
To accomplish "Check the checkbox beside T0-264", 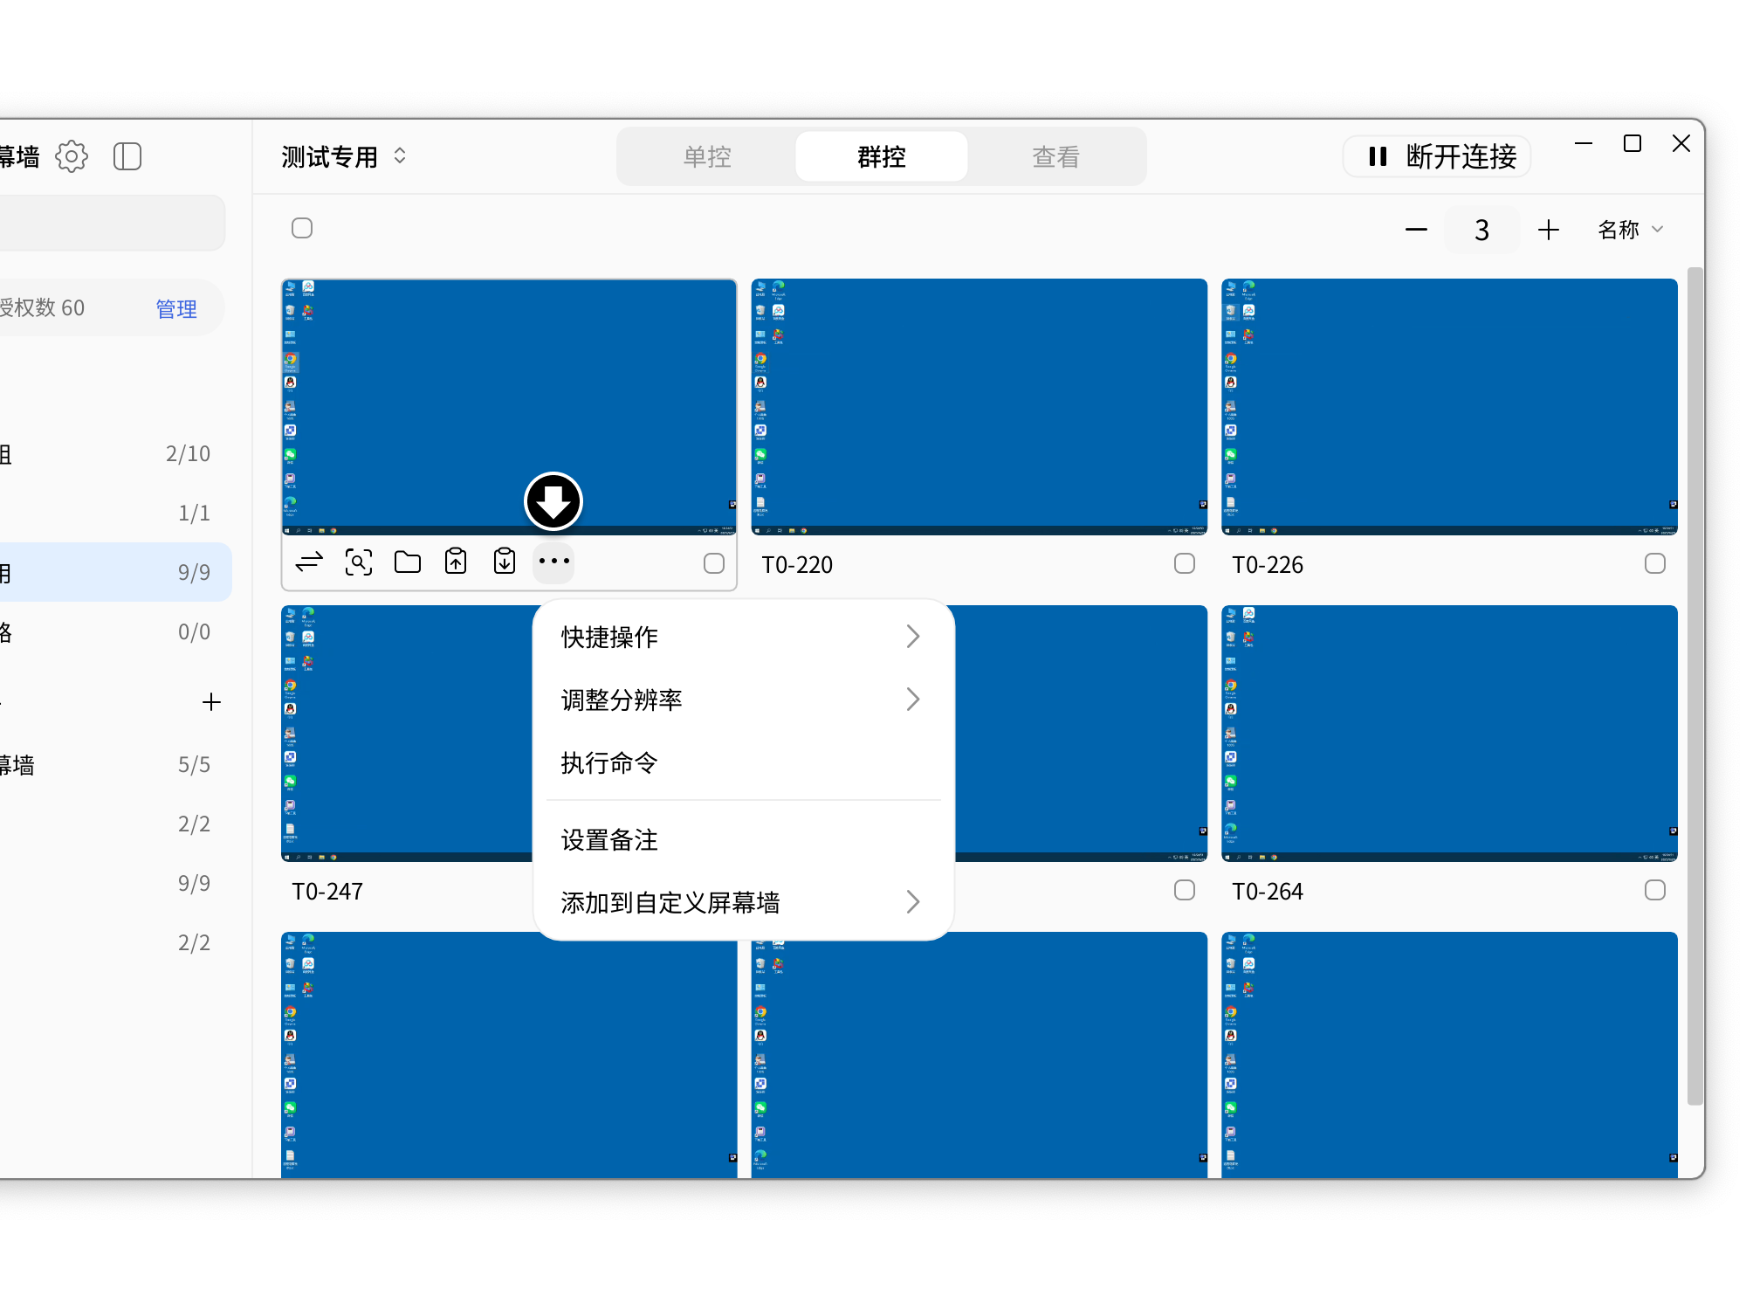I will click(1654, 890).
